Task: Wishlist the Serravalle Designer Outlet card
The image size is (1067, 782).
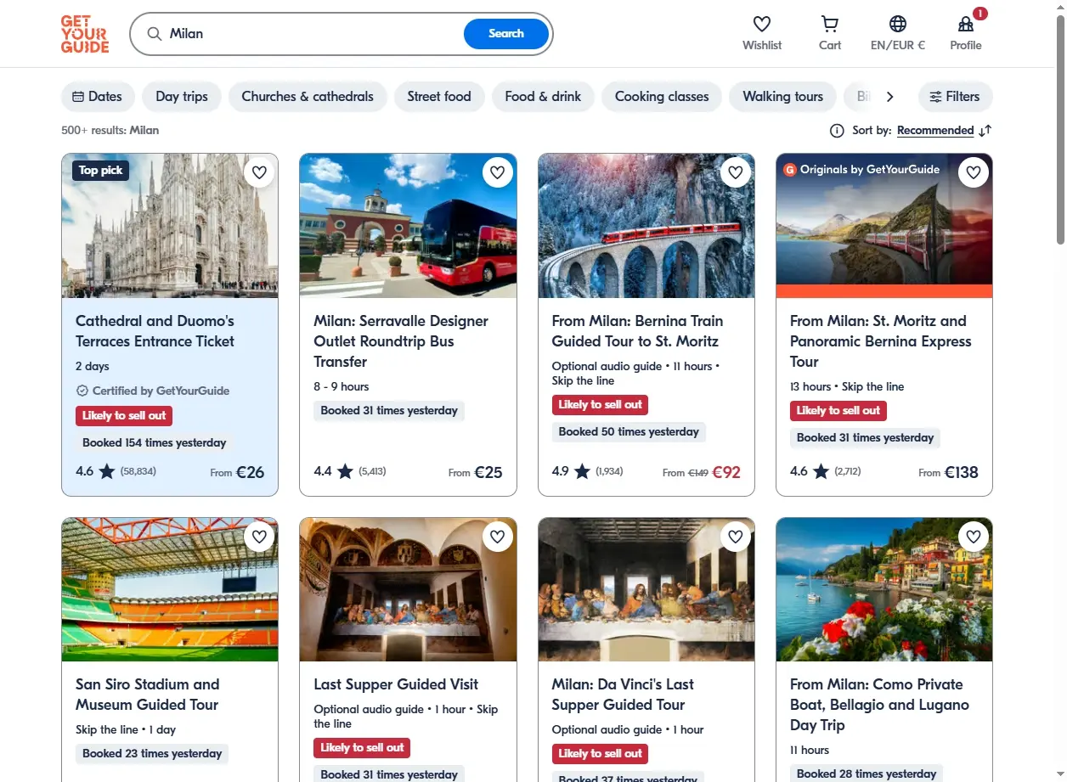Action: point(498,172)
